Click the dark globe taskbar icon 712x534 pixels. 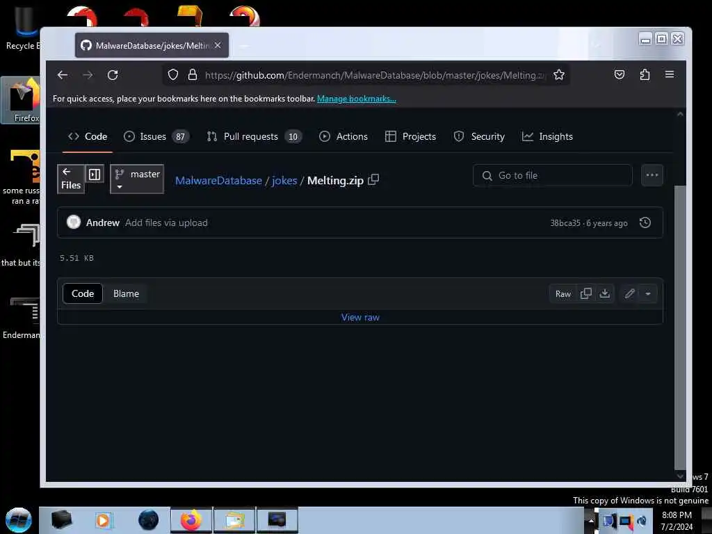coord(149,520)
